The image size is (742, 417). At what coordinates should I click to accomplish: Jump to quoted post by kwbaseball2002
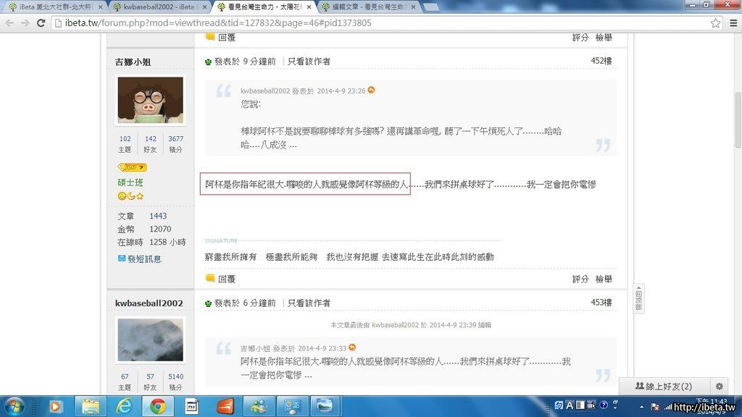tap(372, 90)
